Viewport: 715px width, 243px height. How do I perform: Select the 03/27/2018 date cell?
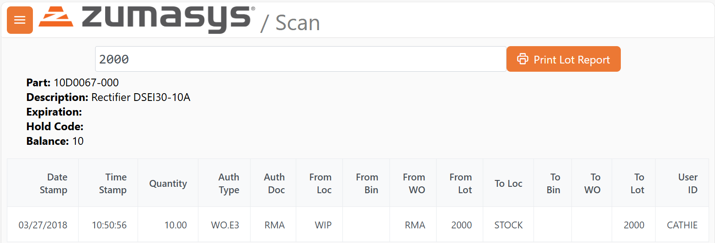click(x=43, y=225)
